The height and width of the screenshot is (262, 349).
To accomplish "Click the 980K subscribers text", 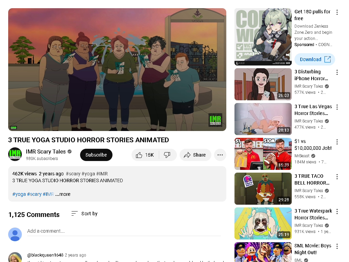I will [x=42, y=159].
